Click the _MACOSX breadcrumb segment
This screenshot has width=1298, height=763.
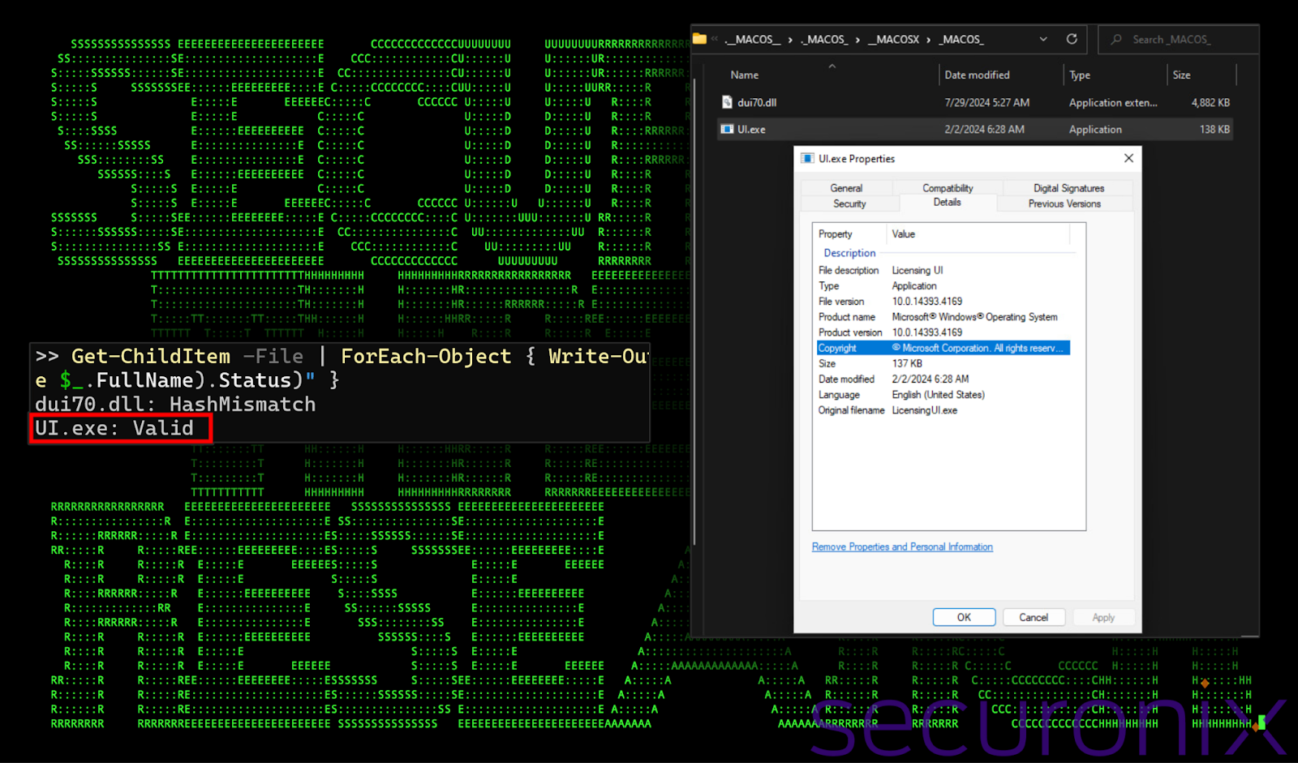[893, 39]
